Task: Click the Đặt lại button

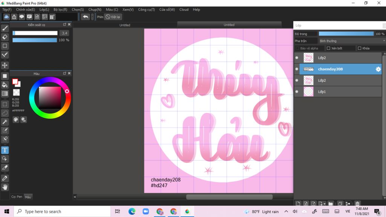Action: pos(113,17)
